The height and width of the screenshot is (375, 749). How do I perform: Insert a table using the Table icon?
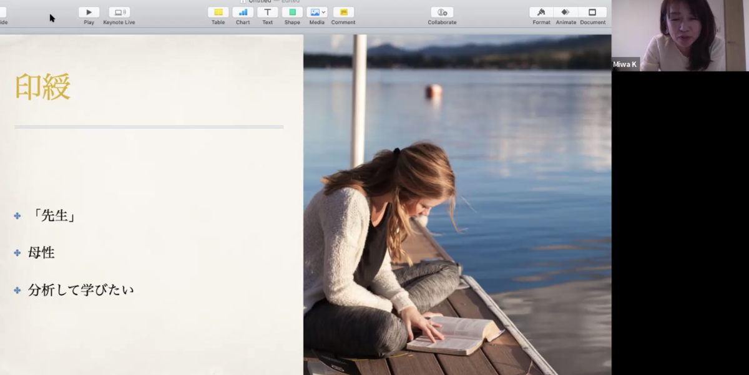218,12
